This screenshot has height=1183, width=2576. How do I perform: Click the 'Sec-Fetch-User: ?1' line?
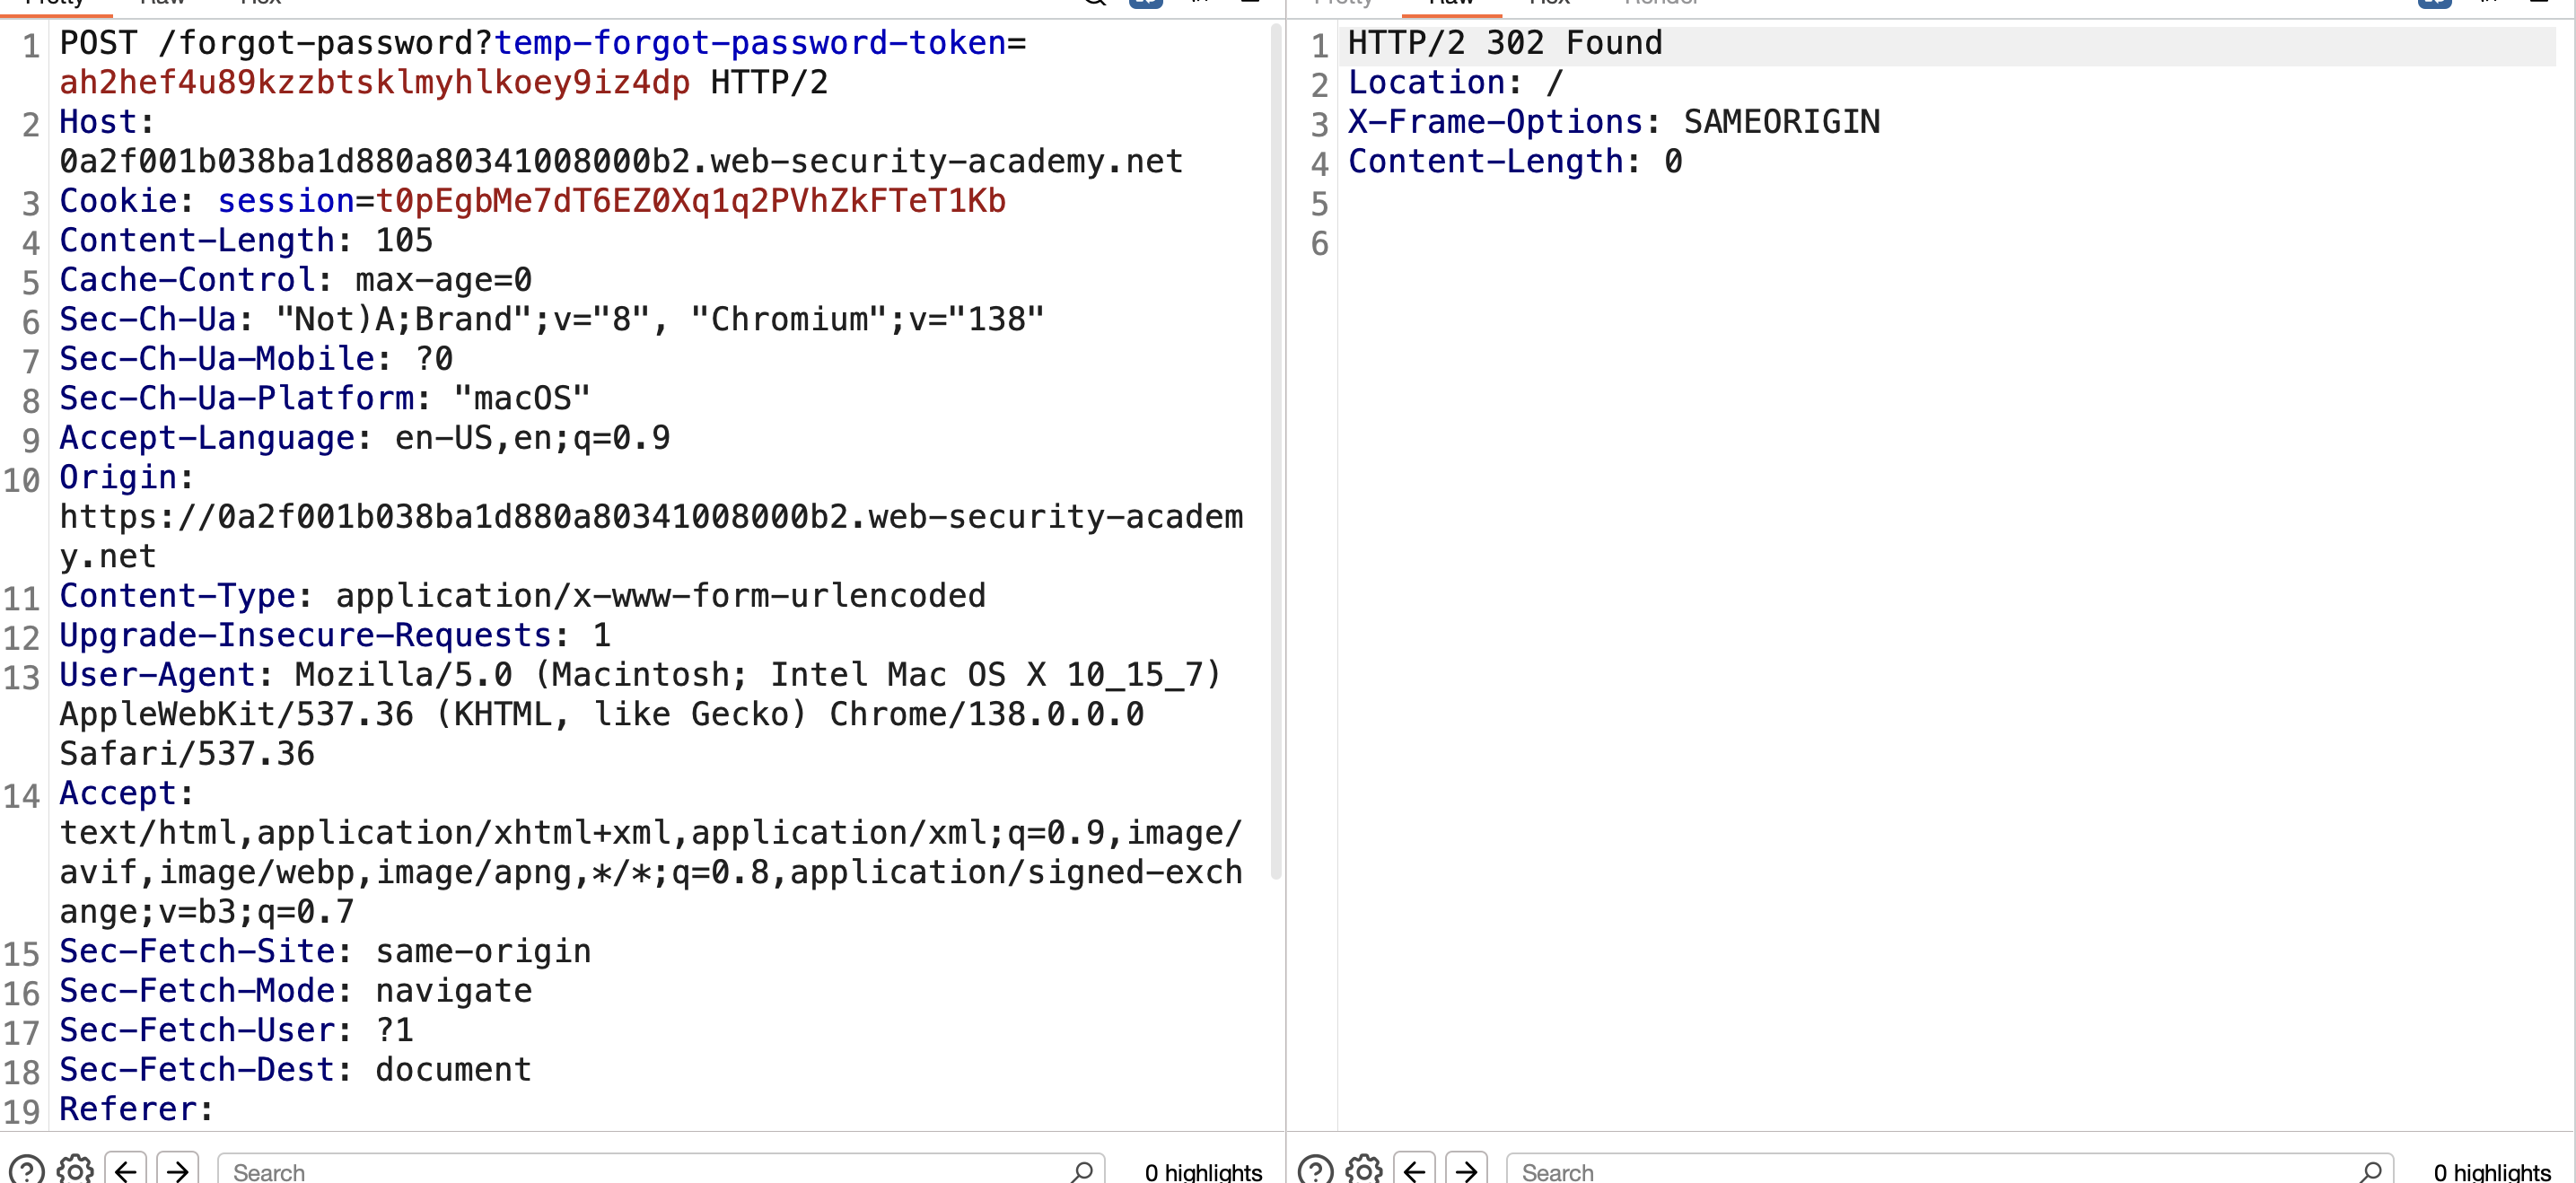[236, 1030]
